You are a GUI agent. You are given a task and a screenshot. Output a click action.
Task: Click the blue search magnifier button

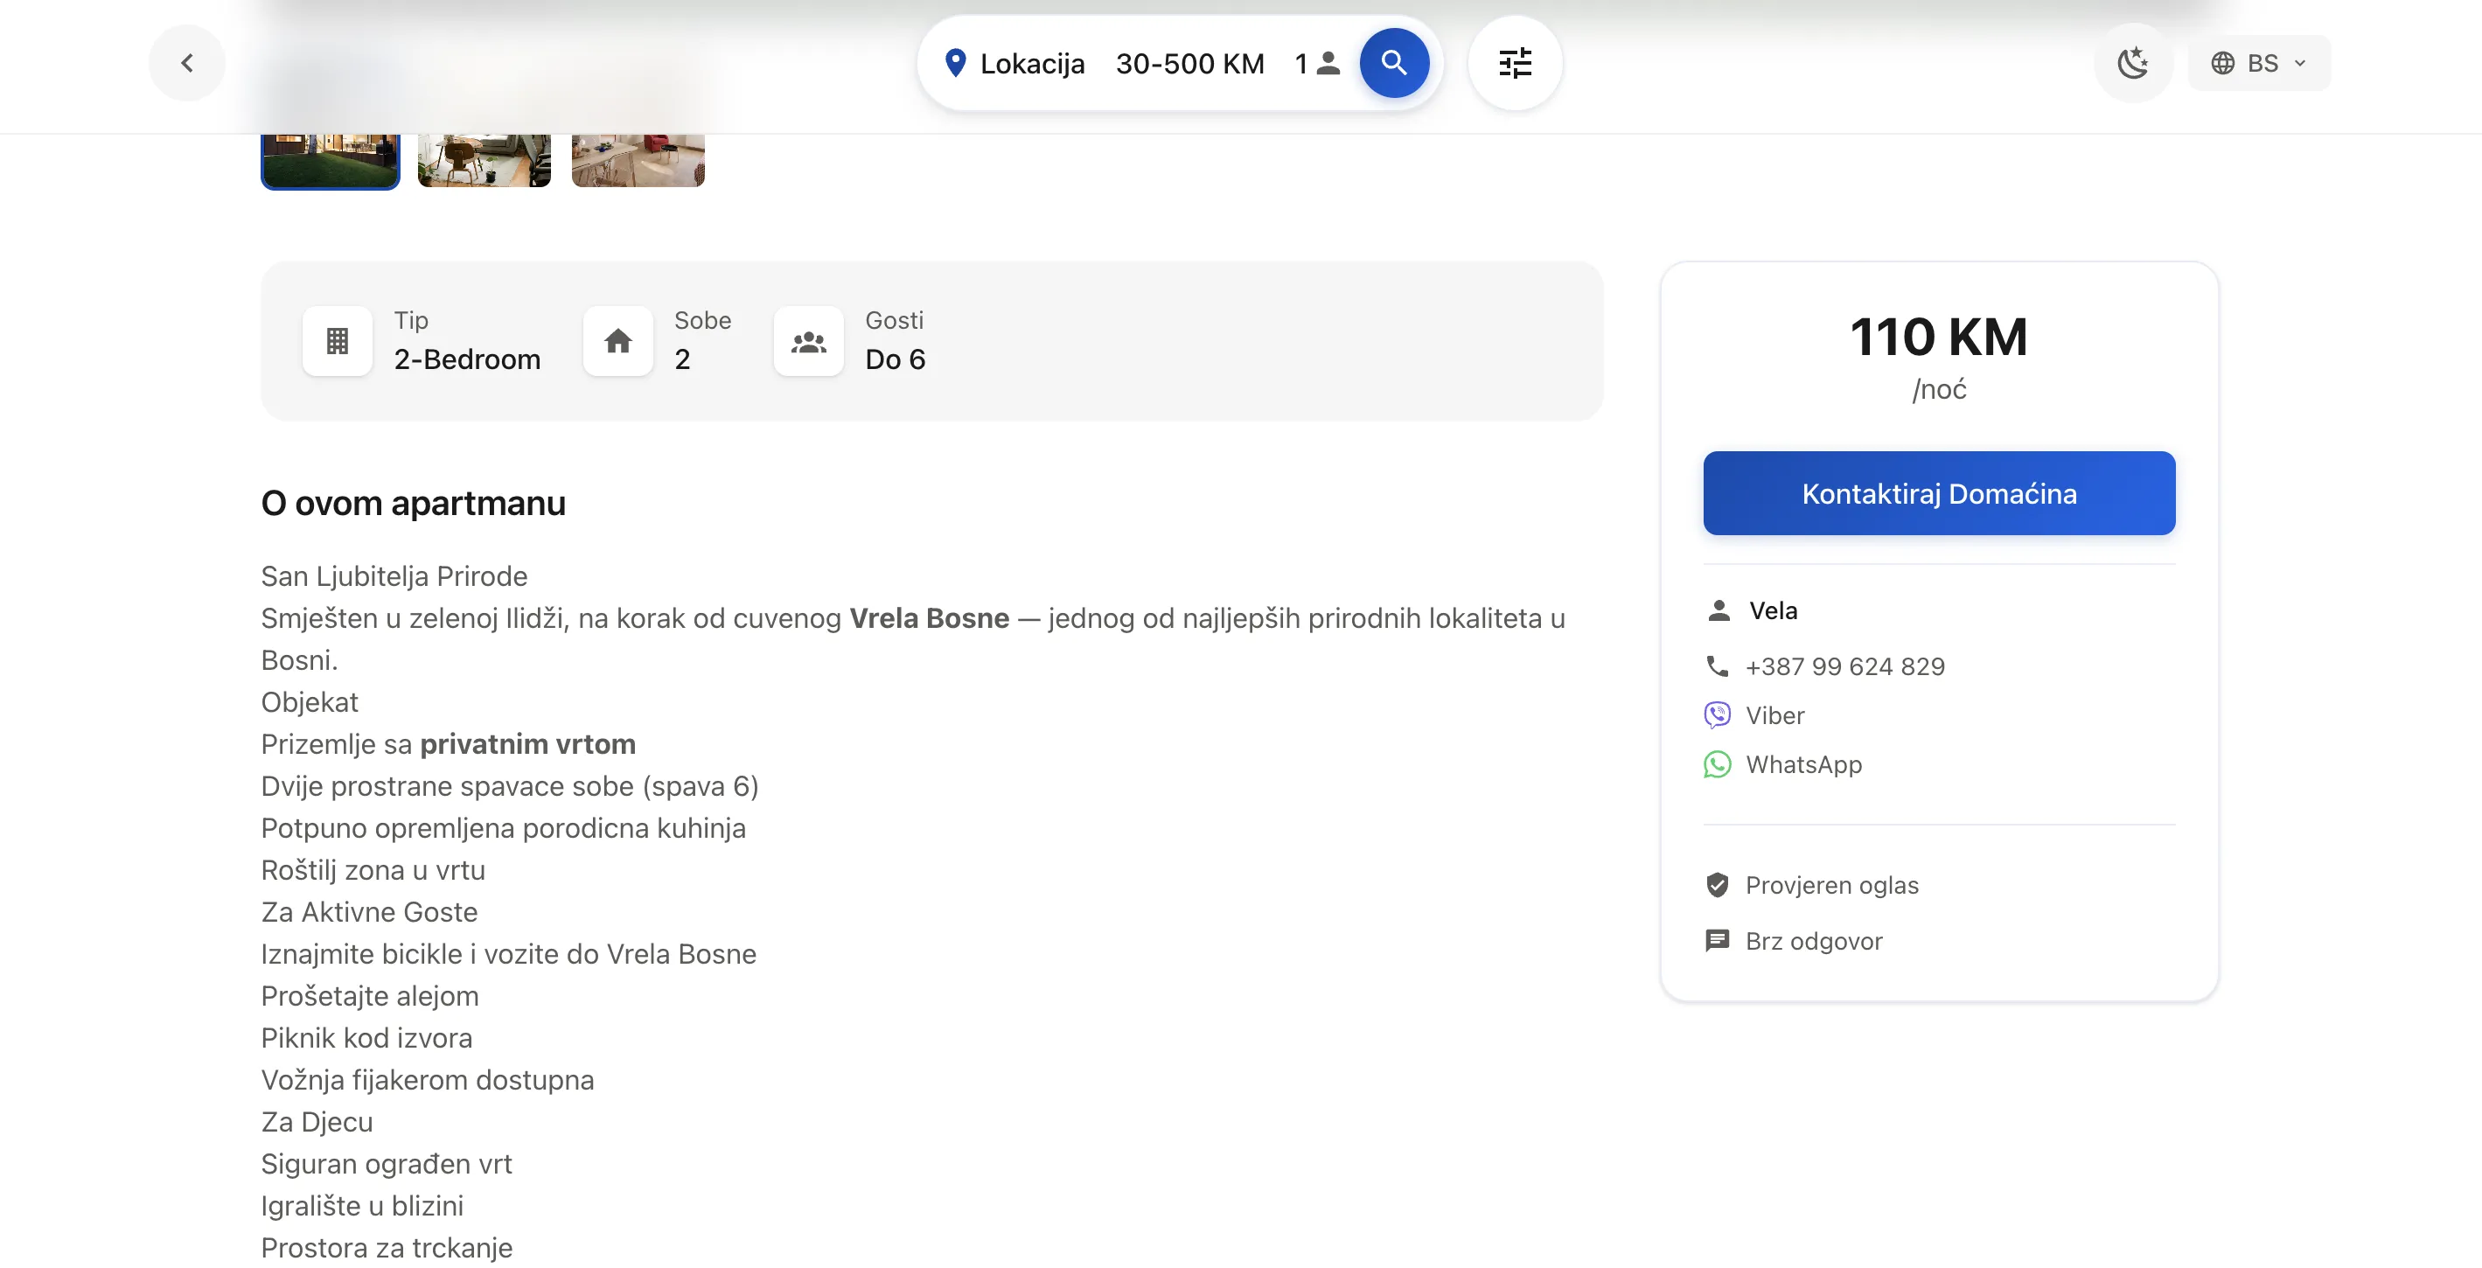coord(1393,63)
